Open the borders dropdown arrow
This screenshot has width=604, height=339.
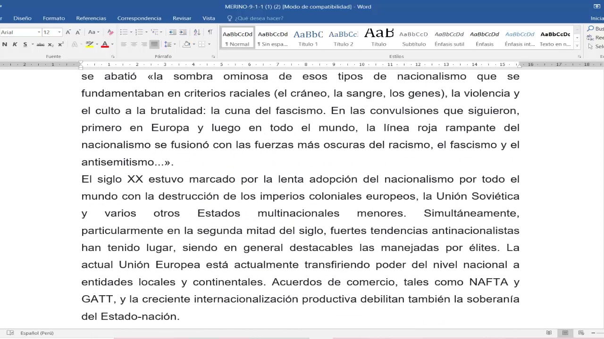point(209,44)
